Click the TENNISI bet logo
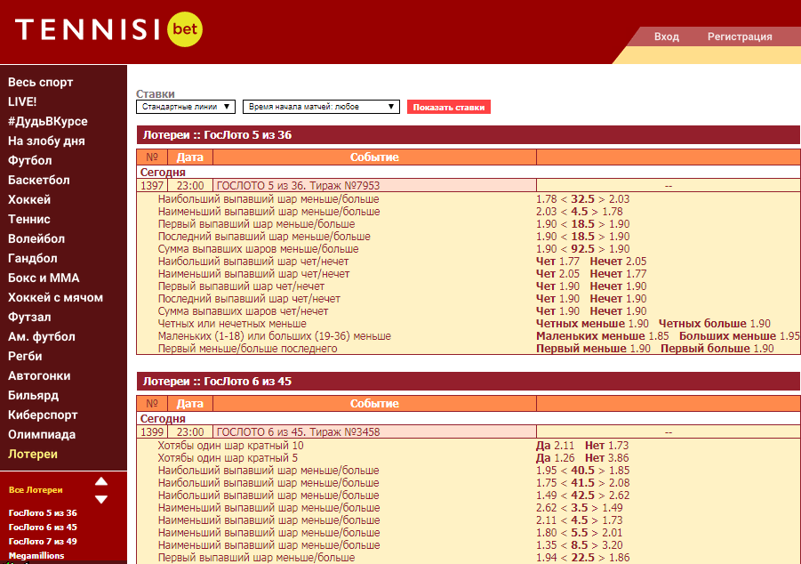Screen dimensions: 801x564 [x=108, y=29]
